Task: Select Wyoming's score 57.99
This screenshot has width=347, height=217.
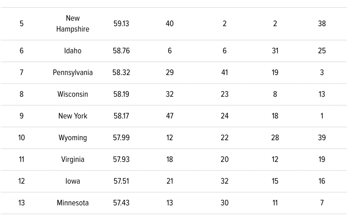Action: (x=121, y=138)
